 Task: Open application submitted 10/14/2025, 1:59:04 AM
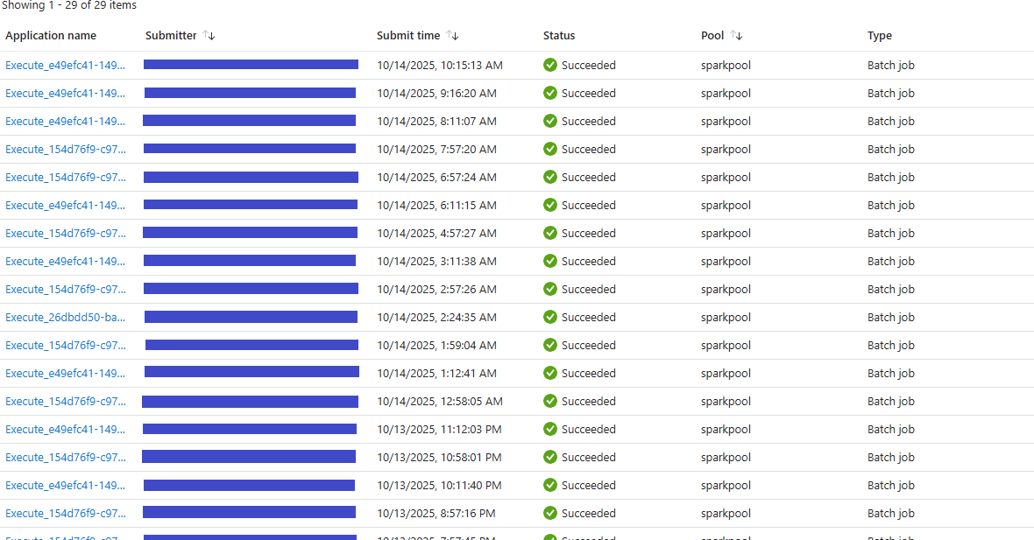tap(66, 345)
